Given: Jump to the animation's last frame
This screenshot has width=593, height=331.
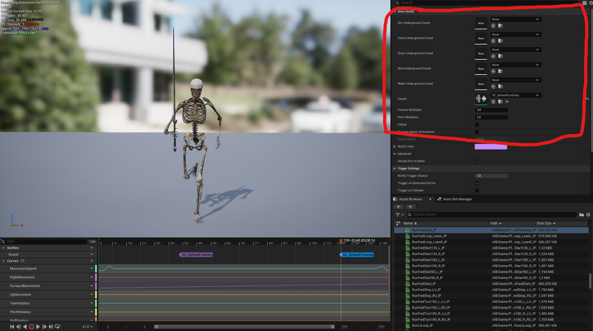Looking at the screenshot, I should coord(51,327).
